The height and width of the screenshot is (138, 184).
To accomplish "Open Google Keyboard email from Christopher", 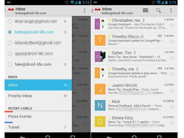I will pos(134,24).
